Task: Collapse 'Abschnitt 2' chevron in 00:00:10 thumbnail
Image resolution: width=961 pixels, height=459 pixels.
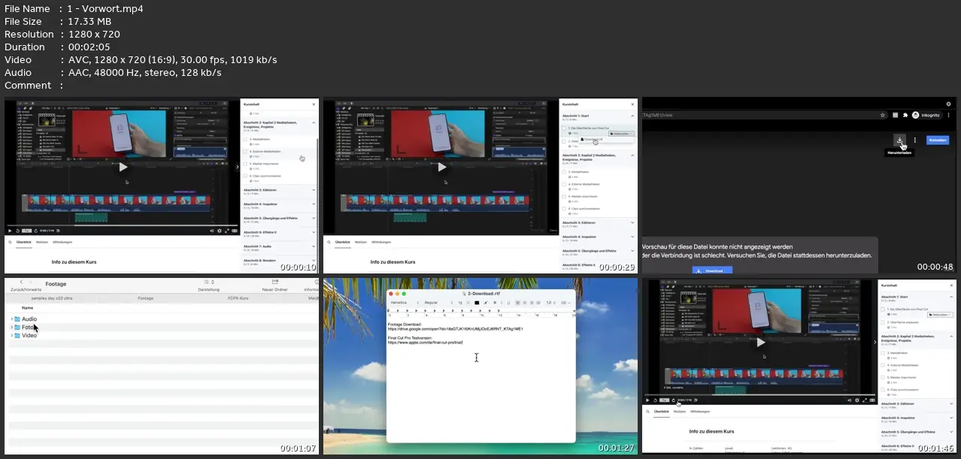Action: tap(314, 122)
